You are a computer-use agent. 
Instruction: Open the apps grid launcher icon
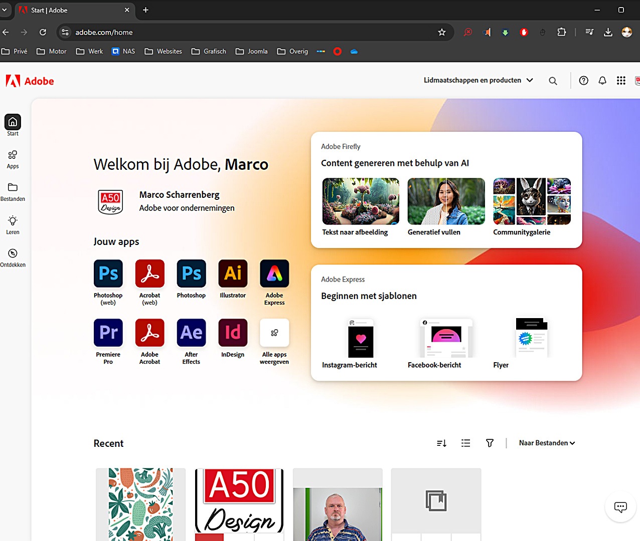(x=621, y=81)
